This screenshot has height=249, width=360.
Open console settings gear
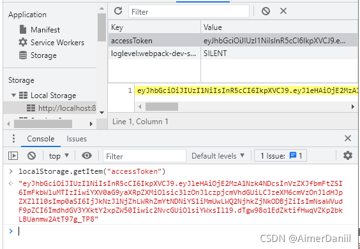click(x=348, y=155)
